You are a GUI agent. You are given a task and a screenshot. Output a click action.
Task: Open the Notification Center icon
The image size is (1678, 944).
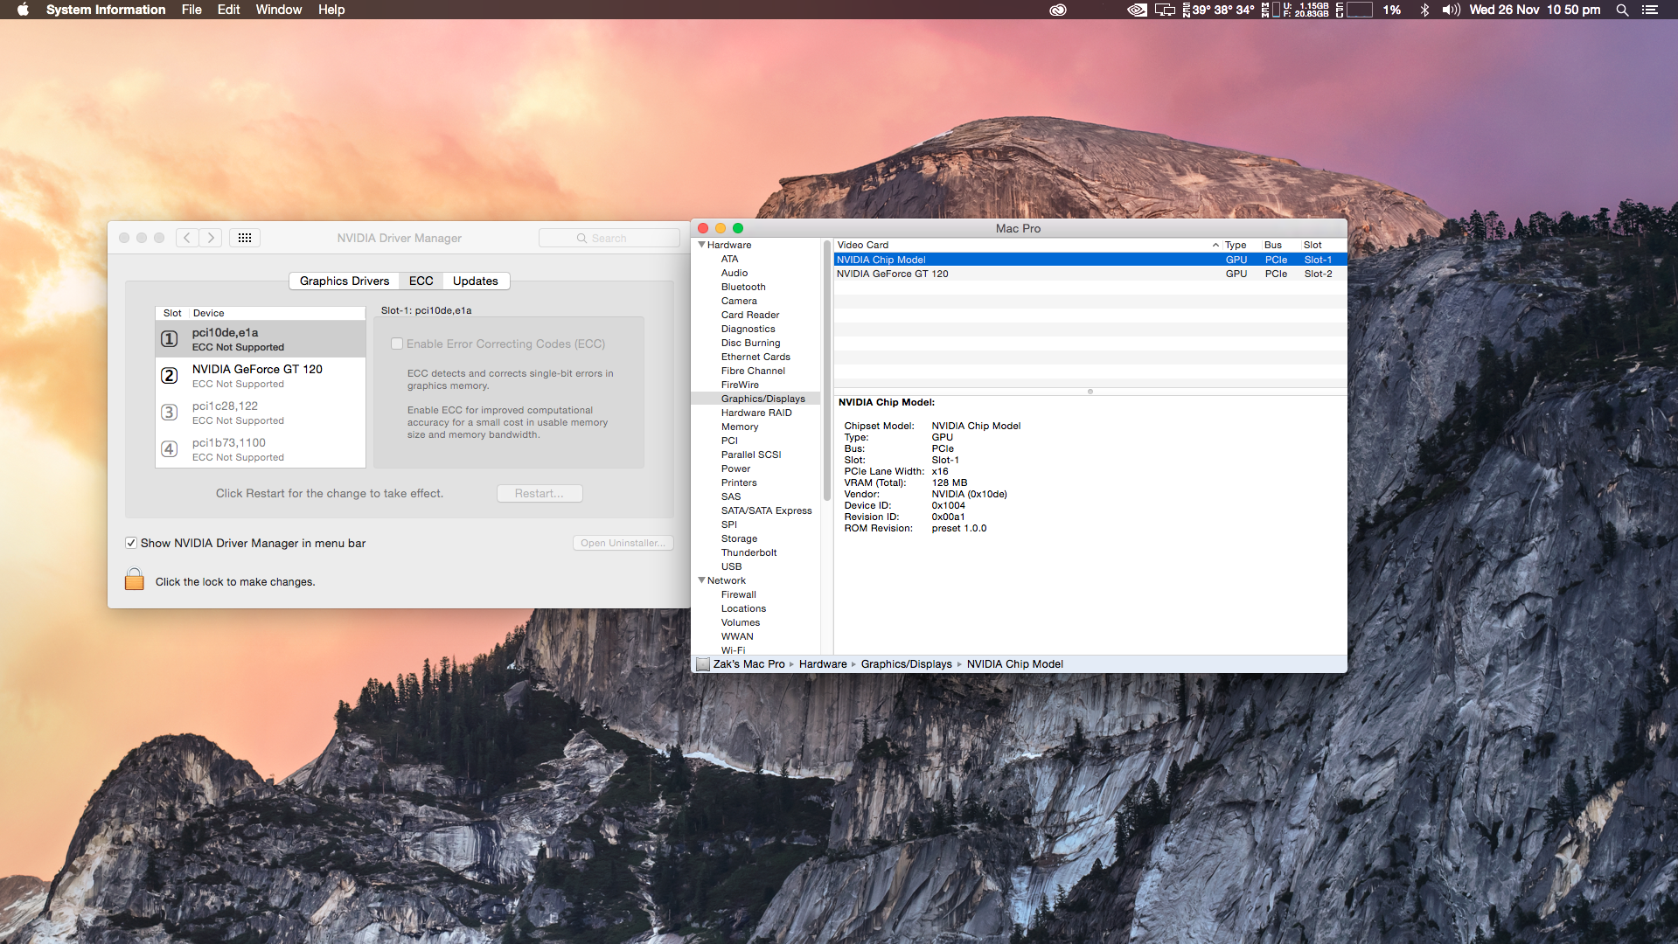click(1650, 10)
